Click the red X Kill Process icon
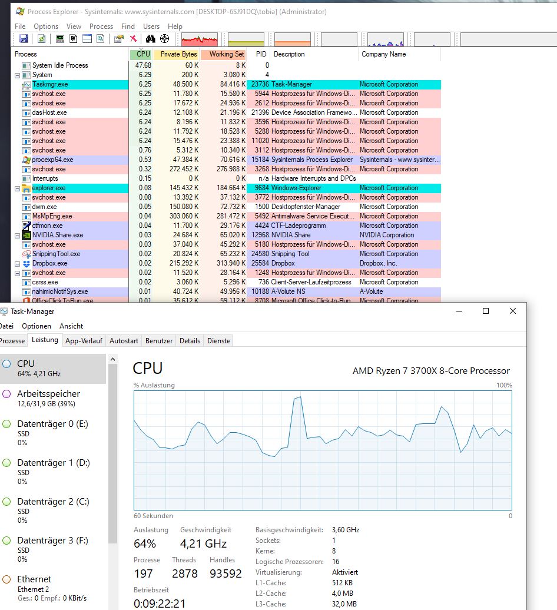This screenshot has width=557, height=610. [x=133, y=38]
